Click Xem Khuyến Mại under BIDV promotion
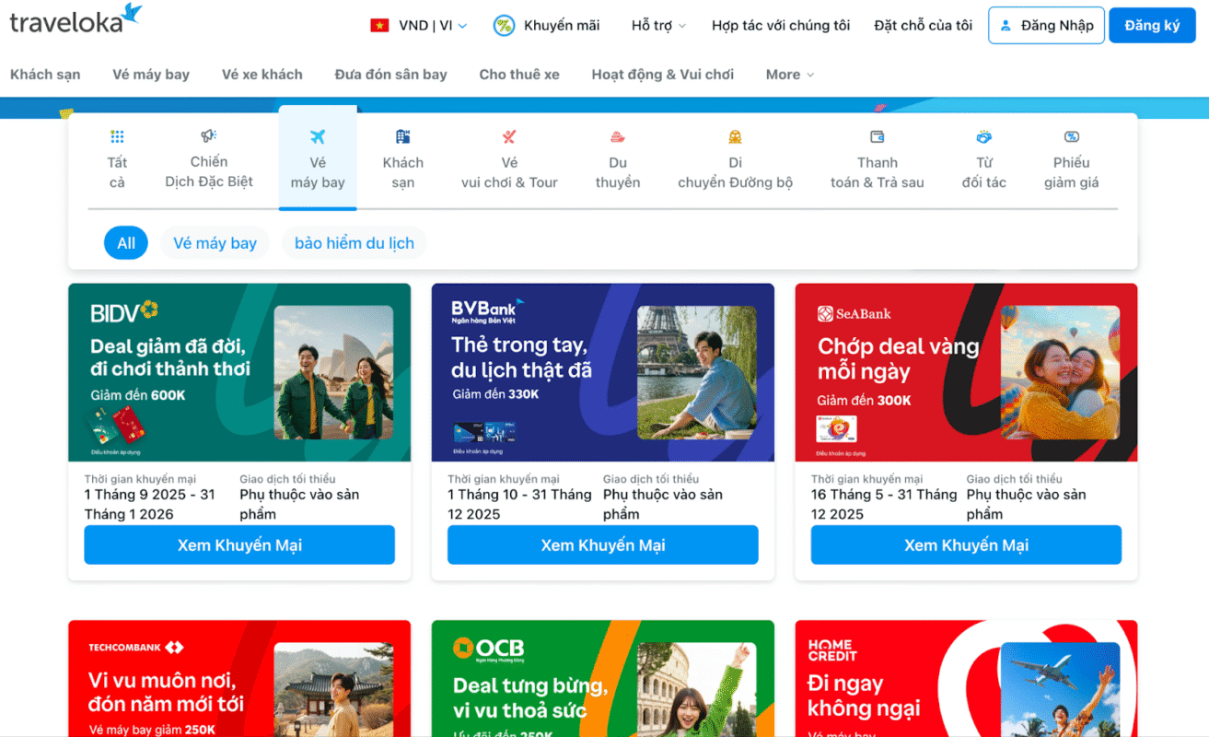Viewport: 1209px width, 737px height. (239, 545)
